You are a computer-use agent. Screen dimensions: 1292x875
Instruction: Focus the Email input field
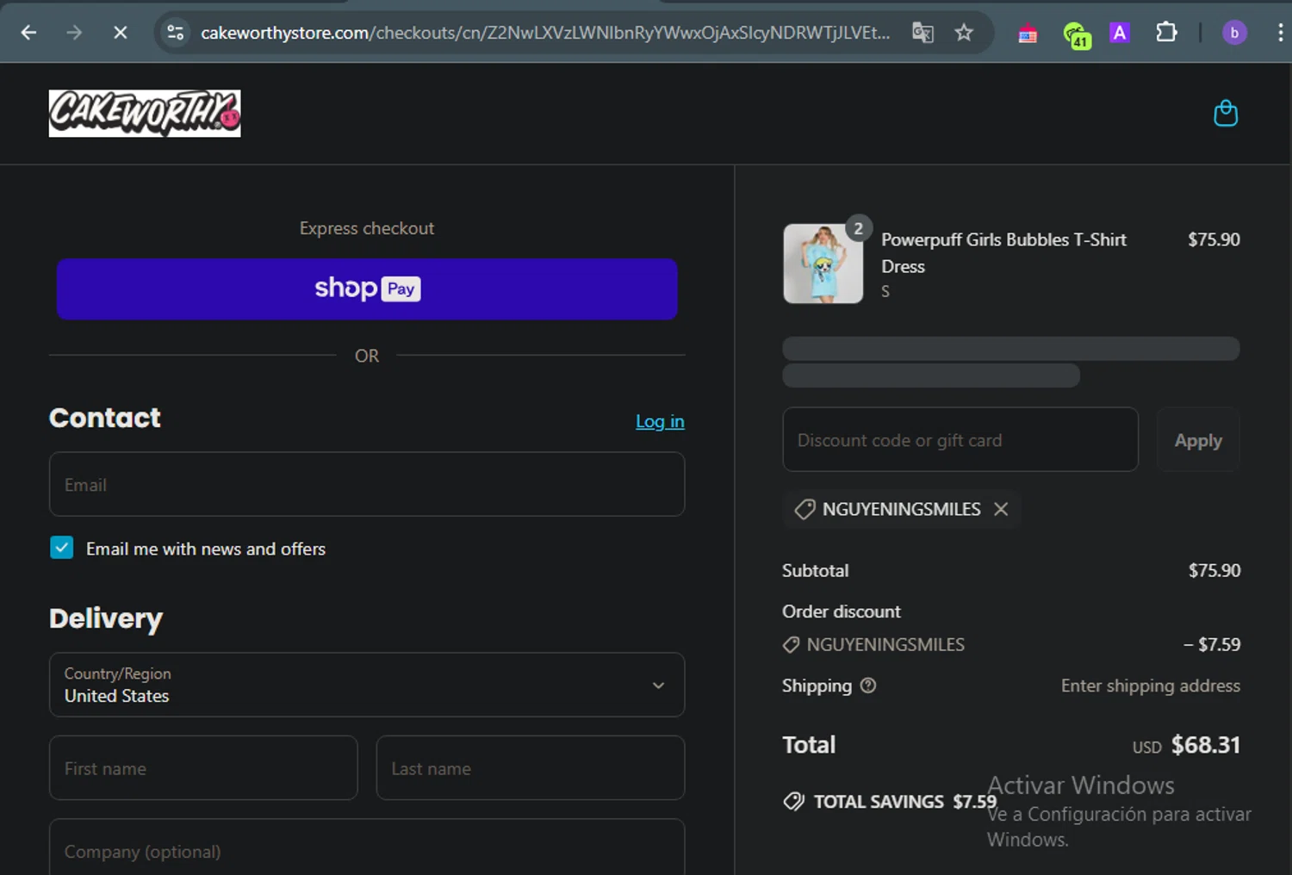click(x=367, y=484)
